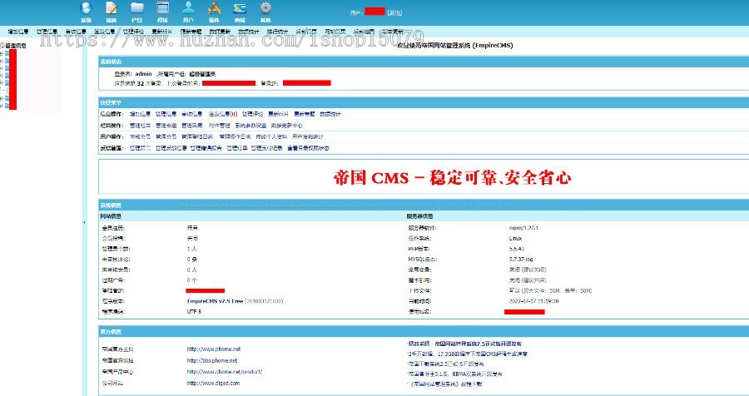Open 版本更新 in the shortcut bar
The height and width of the screenshot is (396, 749).
[x=393, y=32]
